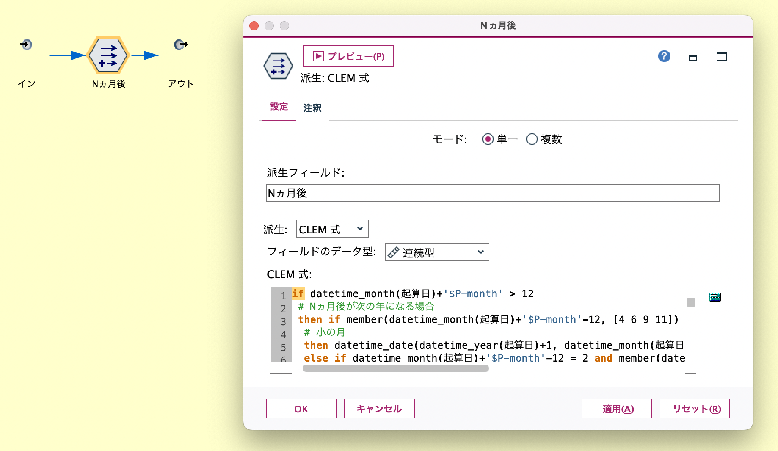Start preview via the play icon
Image resolution: width=778 pixels, height=451 pixels.
coord(318,56)
